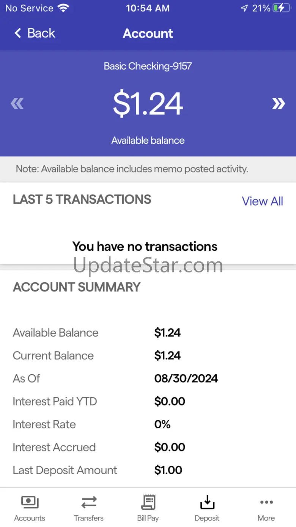
Task: Open the Bill Pay tab label
Action: click(x=148, y=518)
